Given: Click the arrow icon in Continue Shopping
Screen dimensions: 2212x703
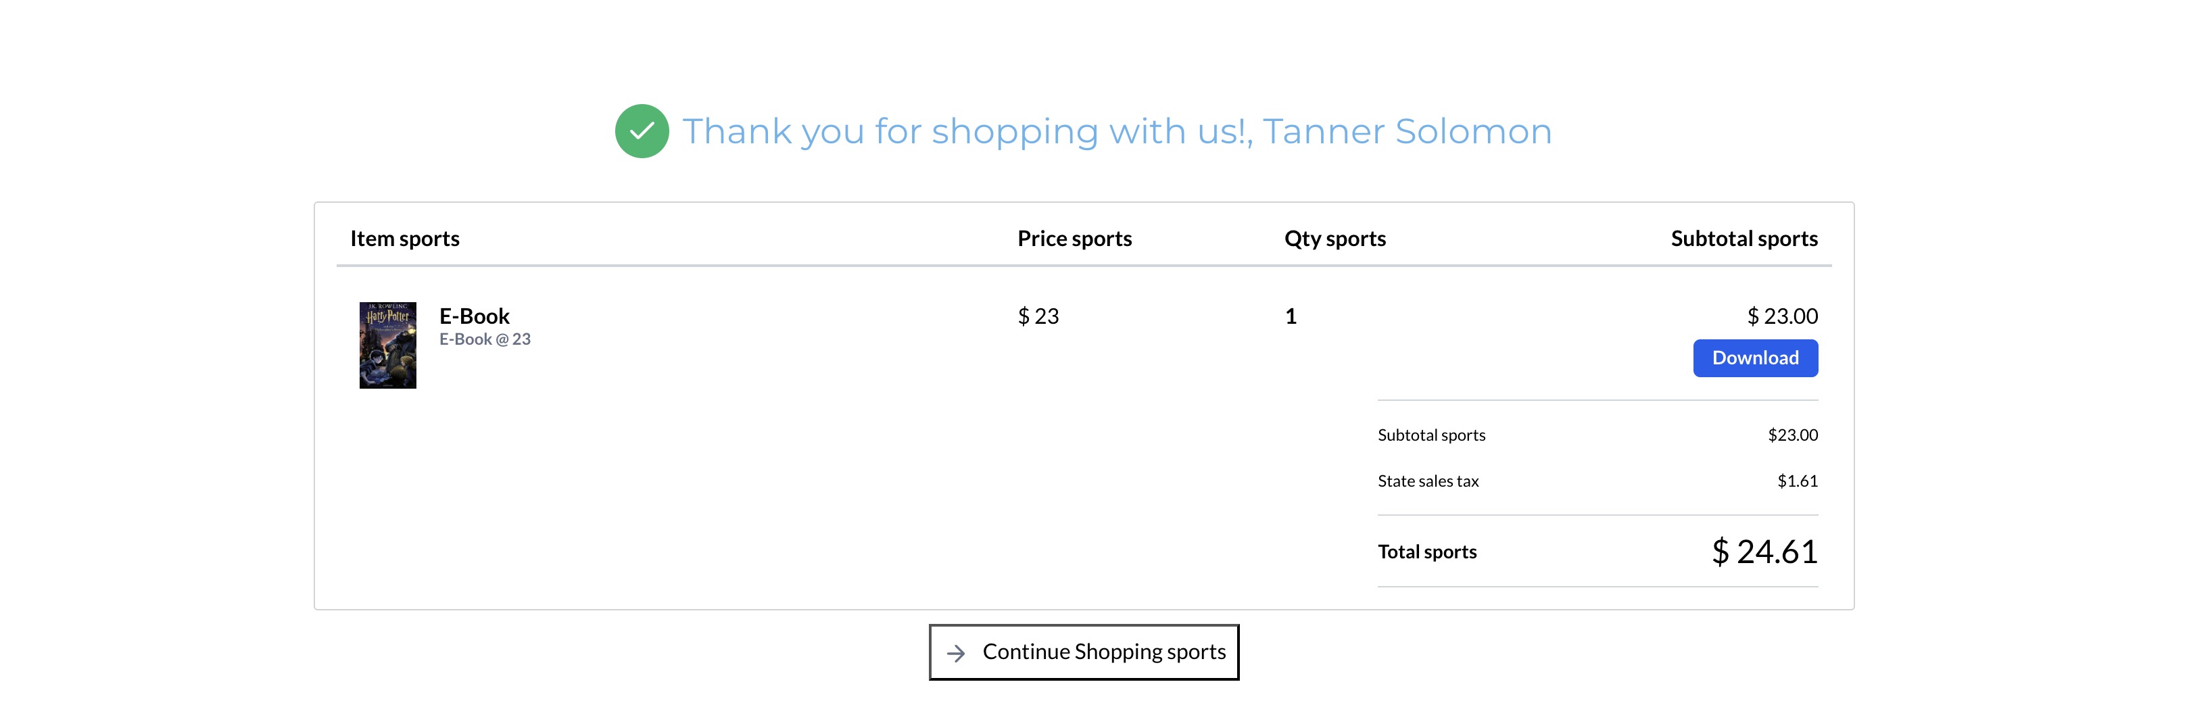Looking at the screenshot, I should tap(956, 653).
